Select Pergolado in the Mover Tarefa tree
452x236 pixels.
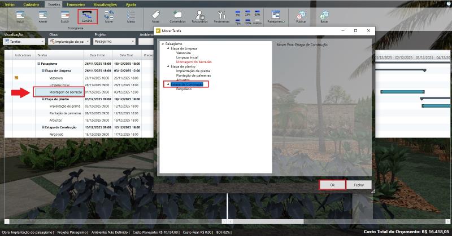coord(184,89)
